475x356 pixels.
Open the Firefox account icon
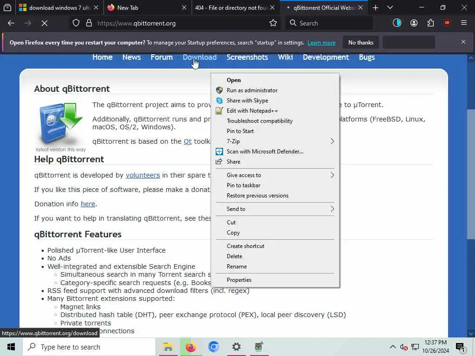tap(414, 23)
